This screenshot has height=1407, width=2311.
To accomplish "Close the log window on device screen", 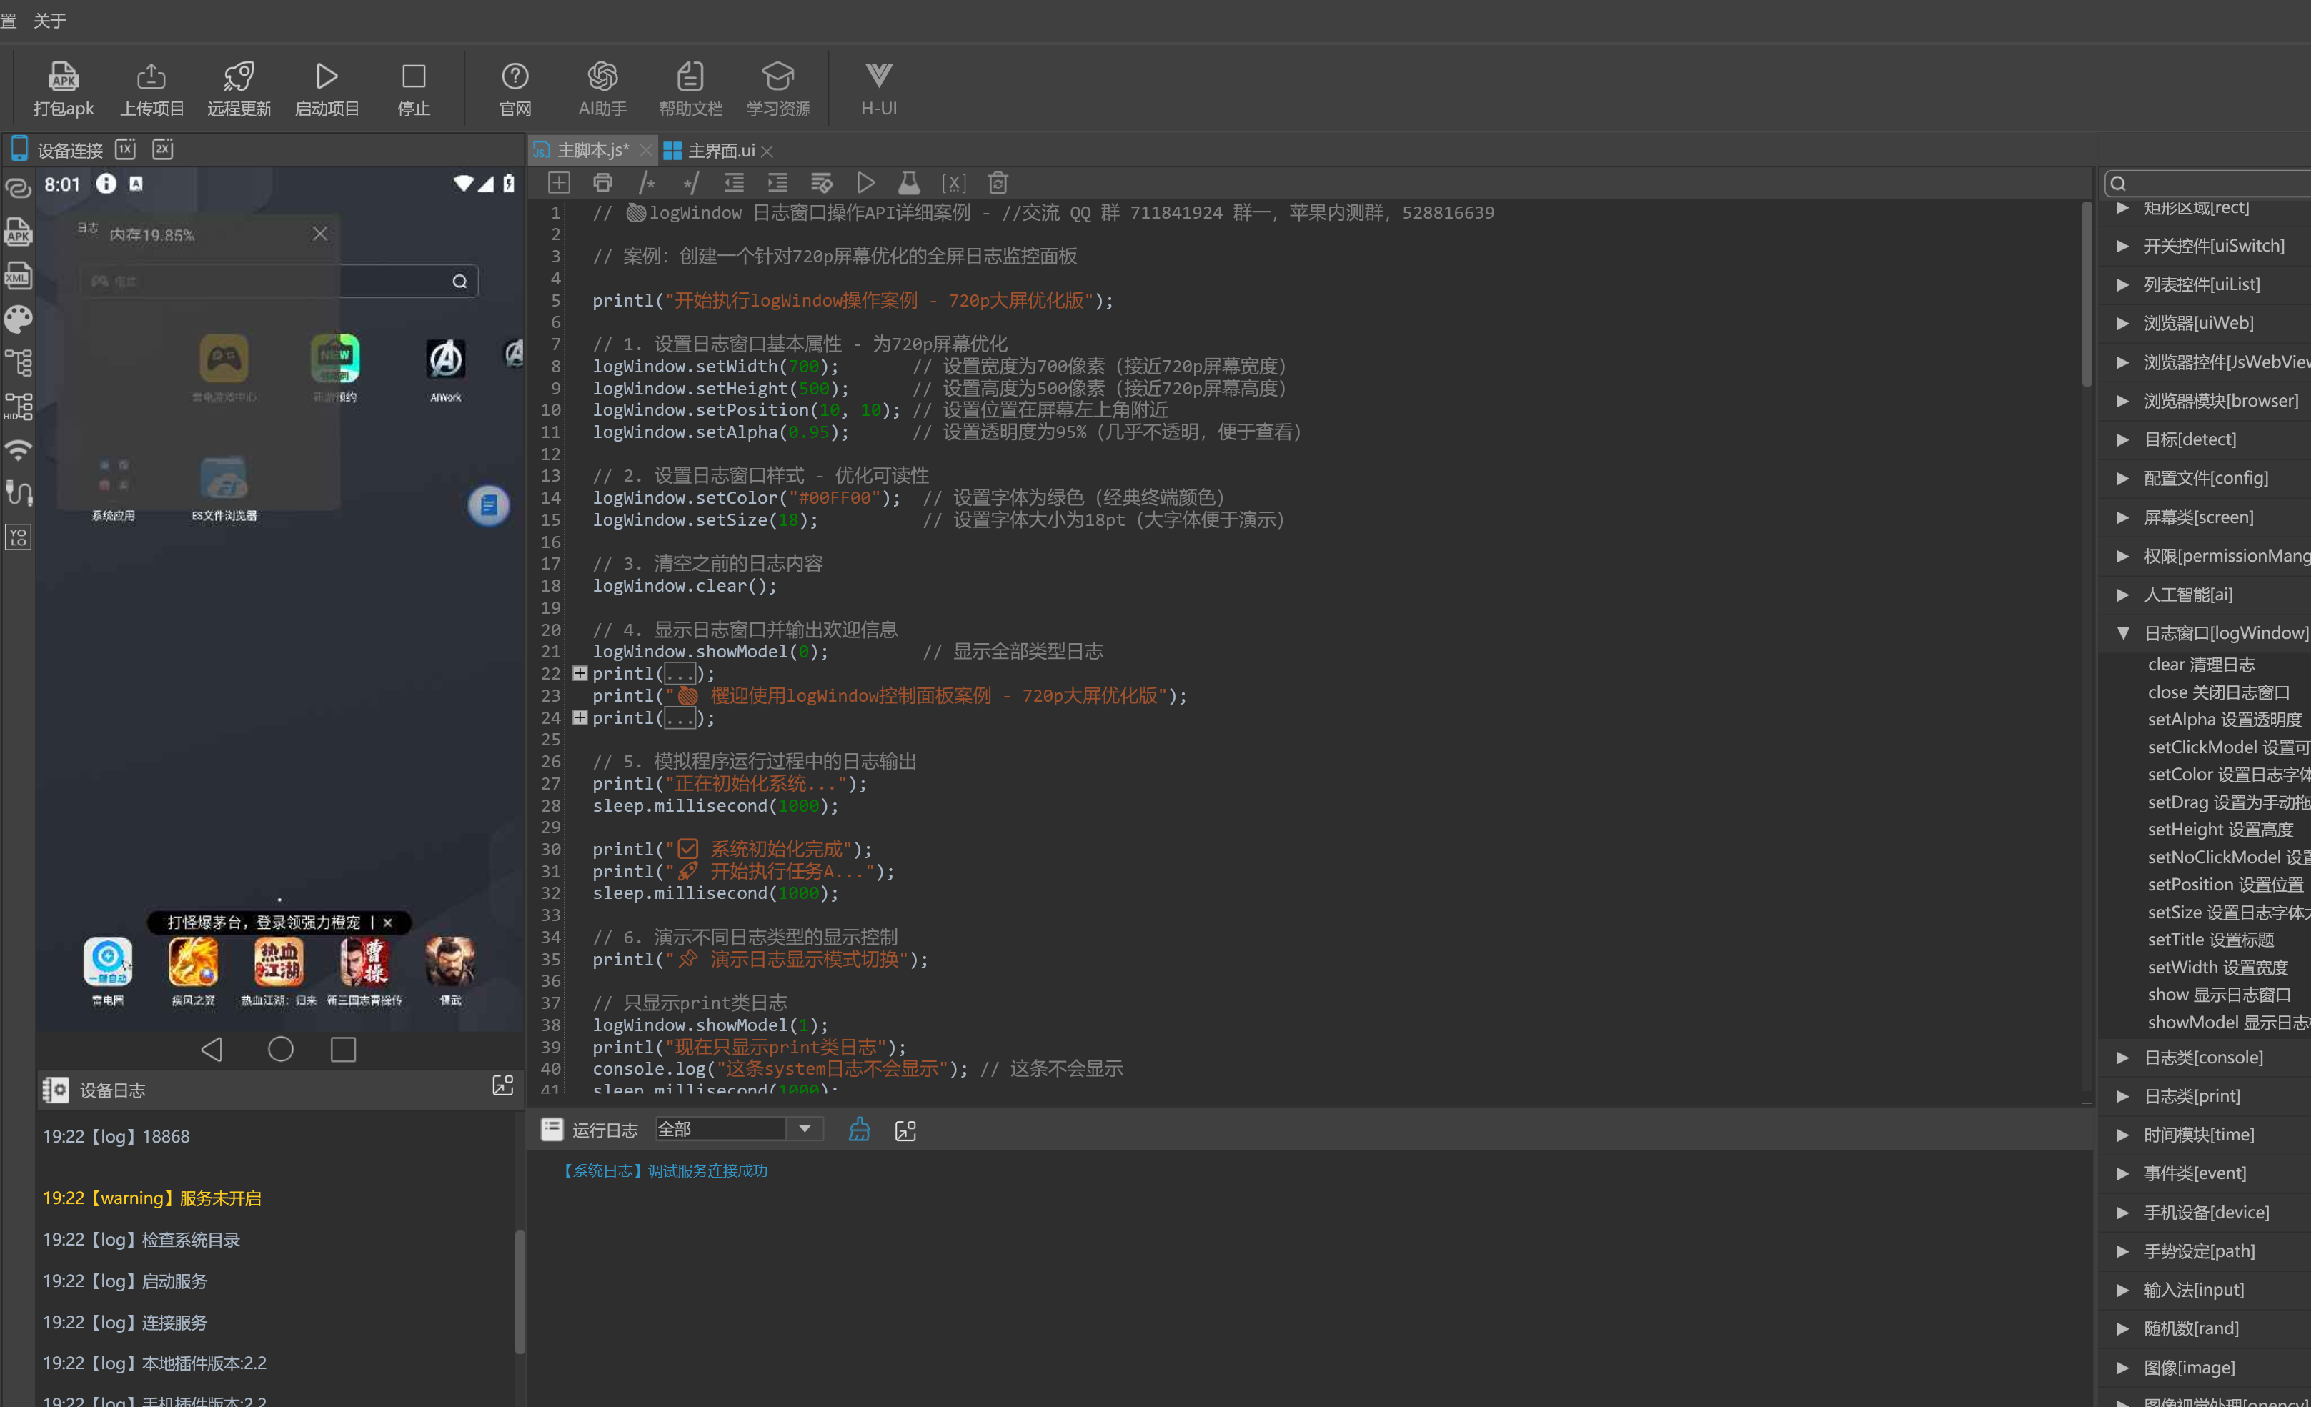I will click(x=320, y=234).
